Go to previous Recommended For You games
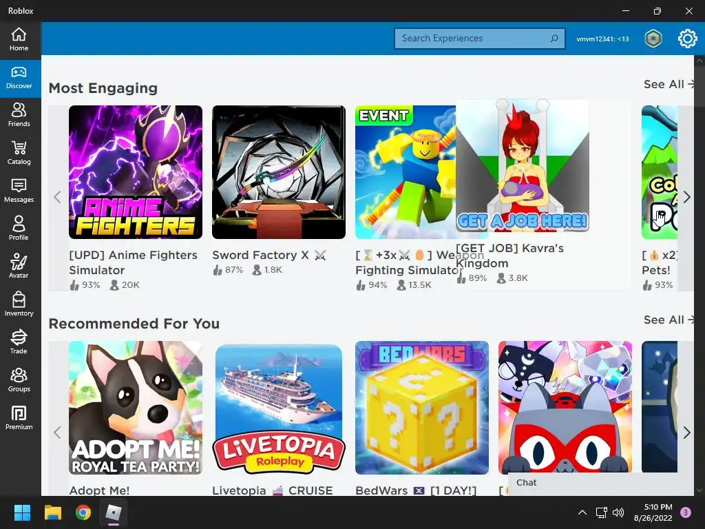The image size is (705, 529). [x=57, y=433]
